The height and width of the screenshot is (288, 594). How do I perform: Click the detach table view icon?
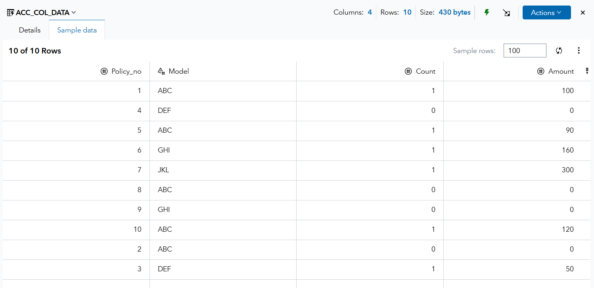click(x=506, y=13)
